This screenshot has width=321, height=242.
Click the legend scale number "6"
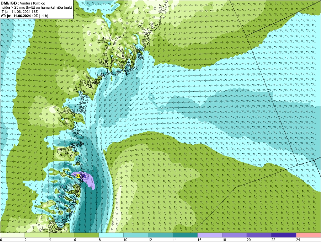(x=75, y=240)
